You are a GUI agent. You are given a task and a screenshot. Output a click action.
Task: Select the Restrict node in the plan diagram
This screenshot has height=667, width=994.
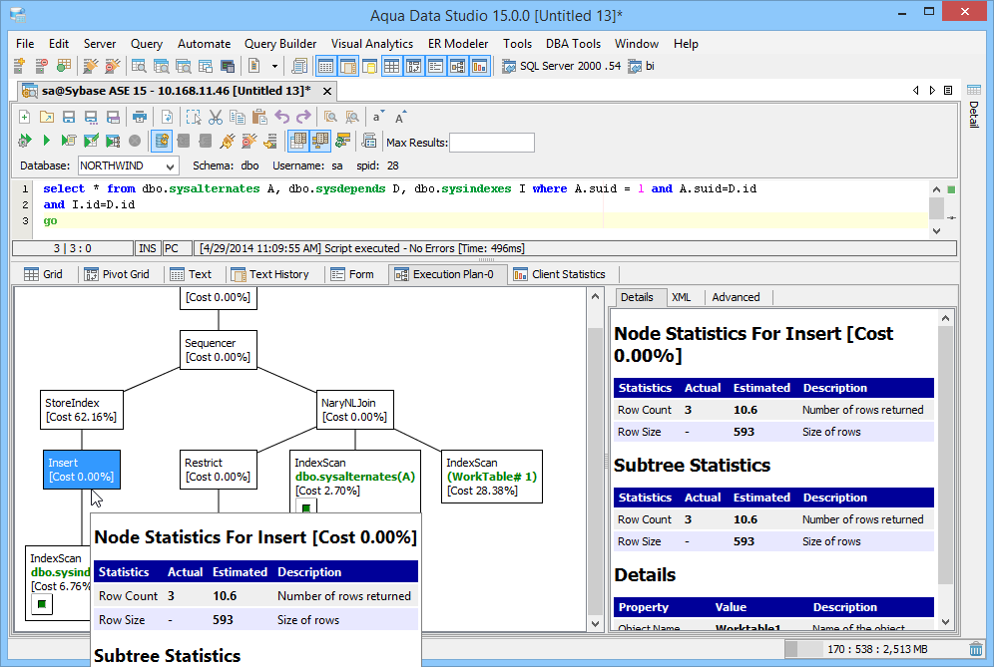(x=218, y=469)
